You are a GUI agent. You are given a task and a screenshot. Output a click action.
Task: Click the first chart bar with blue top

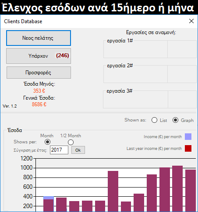tap(49, 204)
